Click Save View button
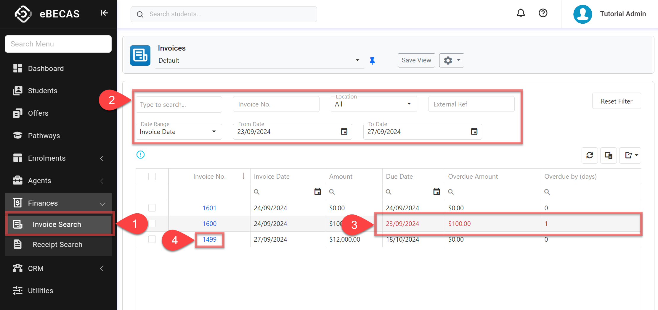Viewport: 658px width, 310px height. tap(416, 60)
